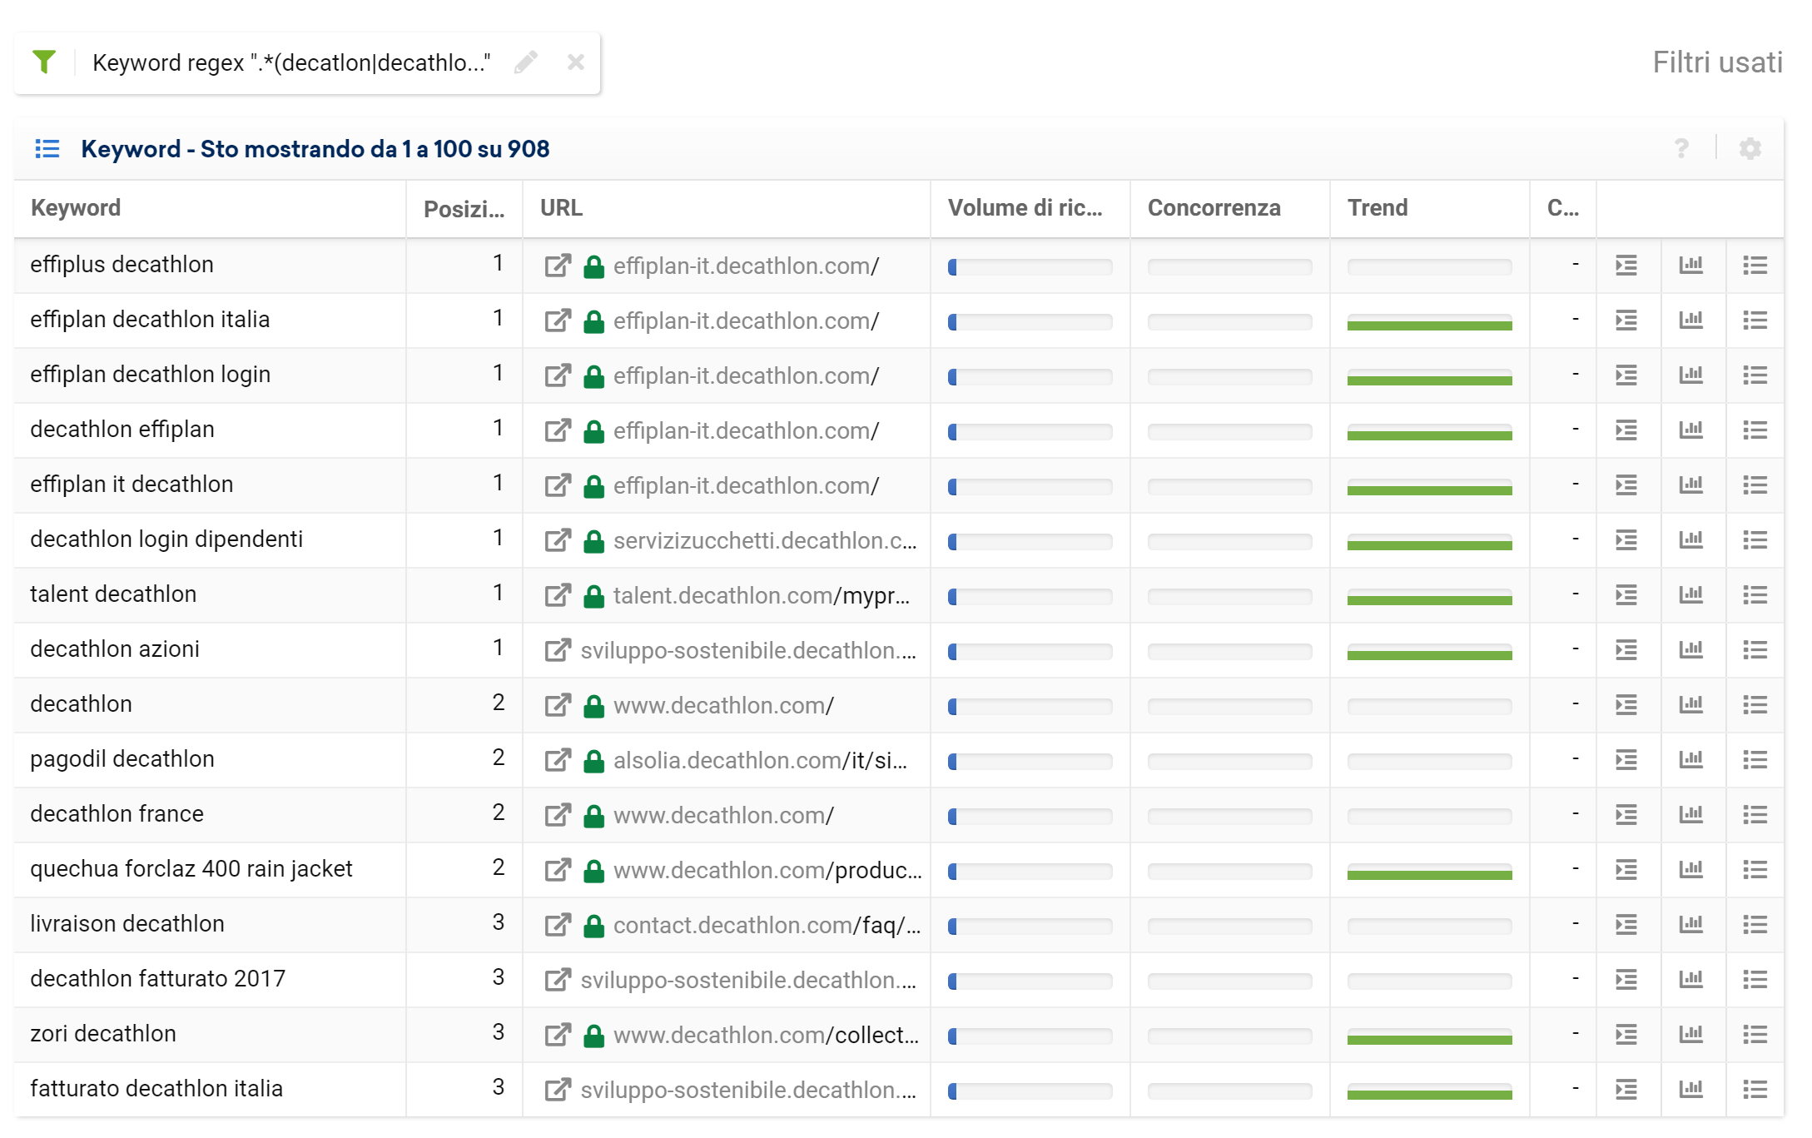This screenshot has height=1138, width=1812.
Task: Open SERP indent icon for pagodil decathlon row
Action: (1626, 760)
